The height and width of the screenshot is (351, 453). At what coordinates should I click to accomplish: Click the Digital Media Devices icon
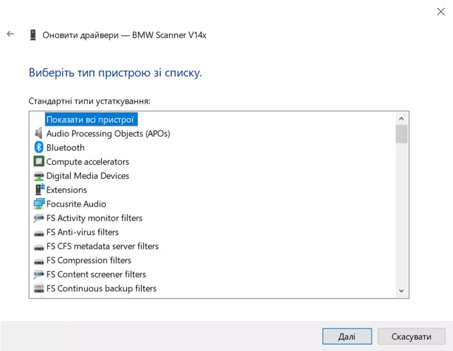tap(38, 176)
